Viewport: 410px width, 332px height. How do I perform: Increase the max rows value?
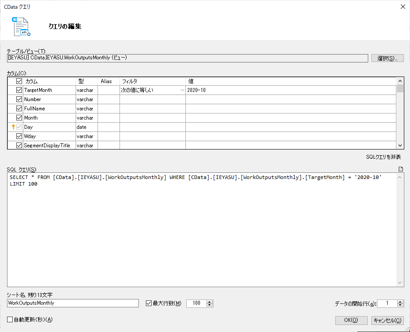click(x=210, y=302)
